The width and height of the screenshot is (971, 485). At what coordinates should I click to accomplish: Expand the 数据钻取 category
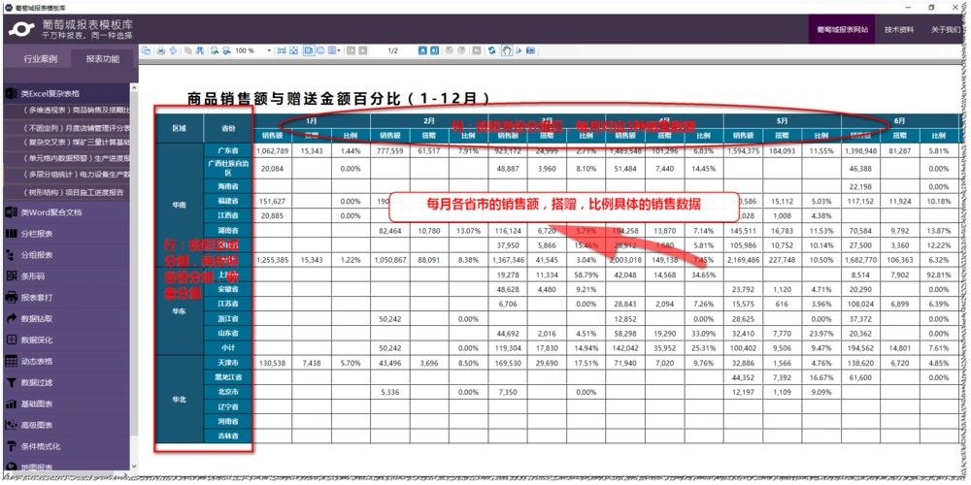66,318
